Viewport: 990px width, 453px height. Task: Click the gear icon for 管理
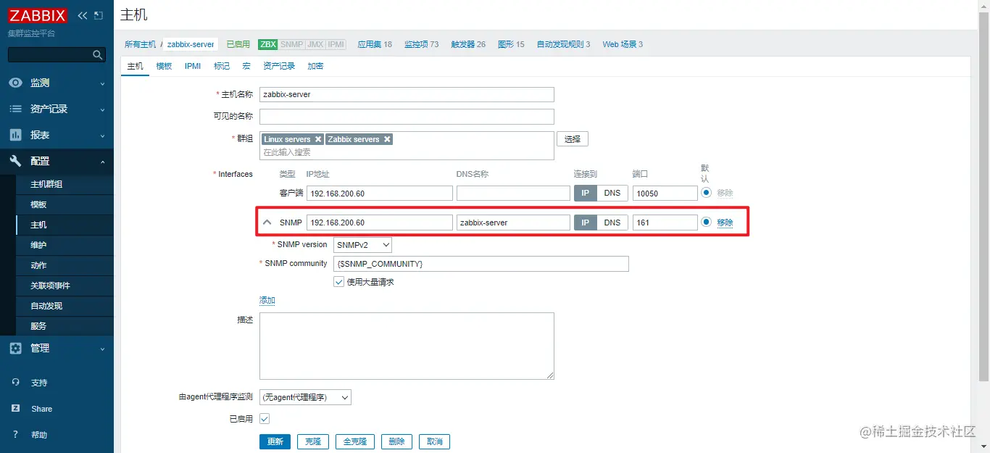coord(16,348)
